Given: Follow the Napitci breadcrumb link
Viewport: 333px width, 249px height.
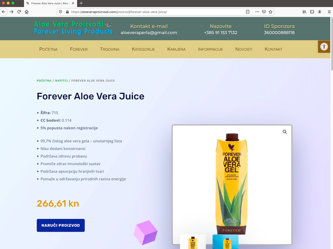Looking at the screenshot, I should [x=61, y=81].
